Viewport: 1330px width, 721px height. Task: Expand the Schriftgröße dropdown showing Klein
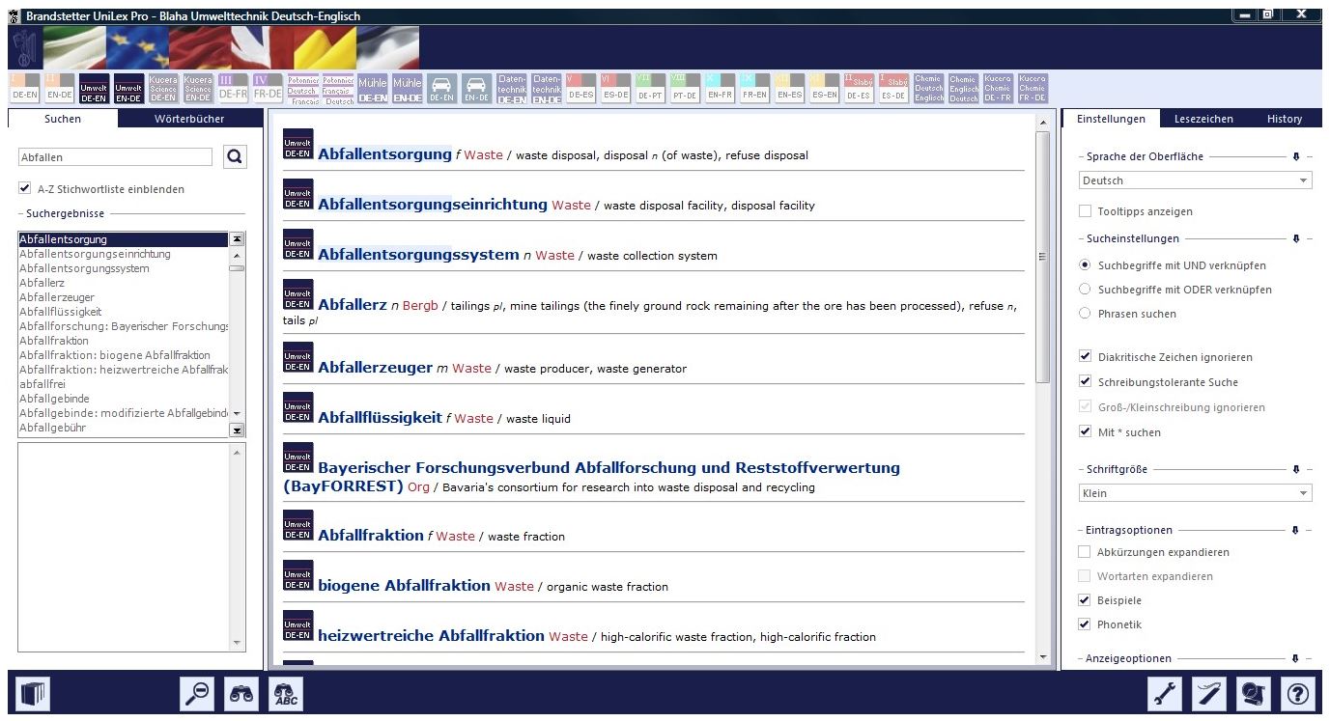[1195, 493]
